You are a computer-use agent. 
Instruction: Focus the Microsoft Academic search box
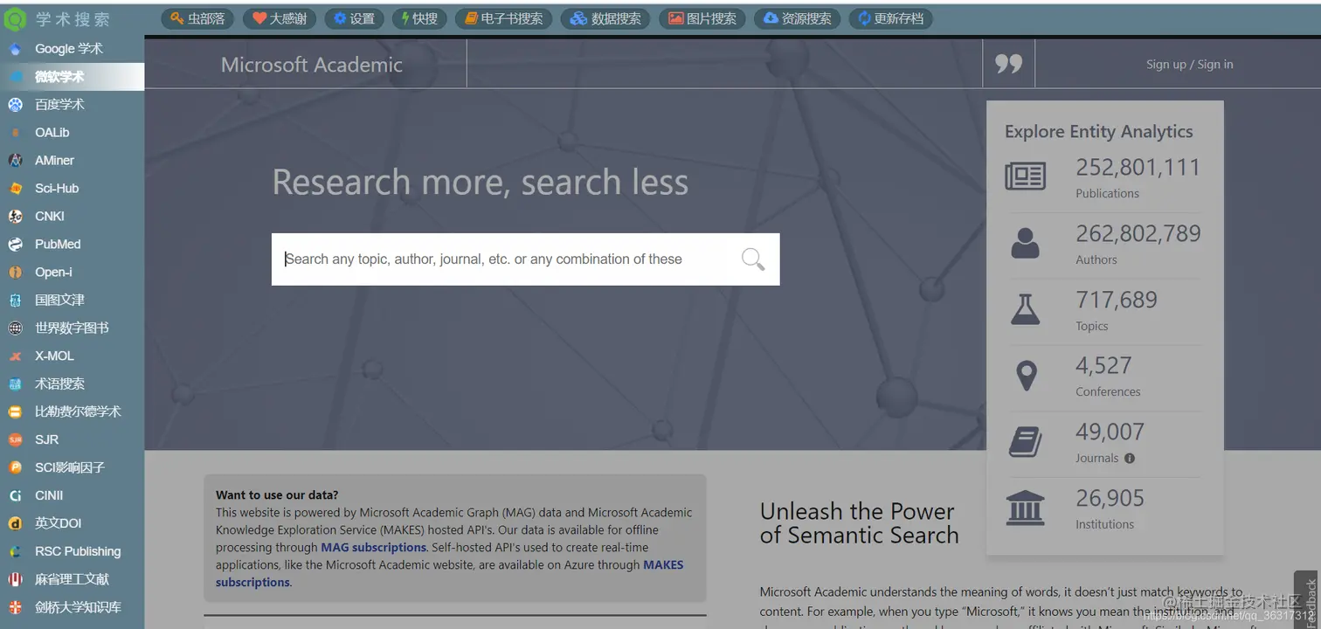525,259
